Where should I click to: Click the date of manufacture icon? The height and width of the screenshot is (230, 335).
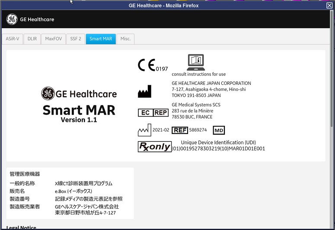point(144,130)
